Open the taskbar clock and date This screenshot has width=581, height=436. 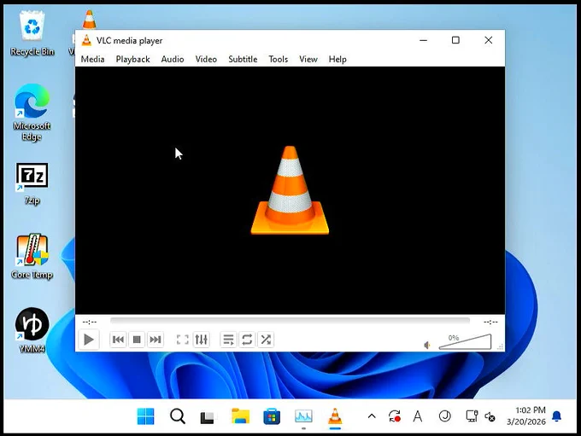(526, 416)
